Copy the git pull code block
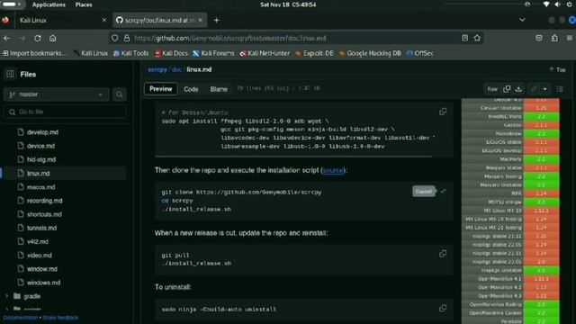This screenshot has height=324, width=576. pyautogui.click(x=443, y=254)
